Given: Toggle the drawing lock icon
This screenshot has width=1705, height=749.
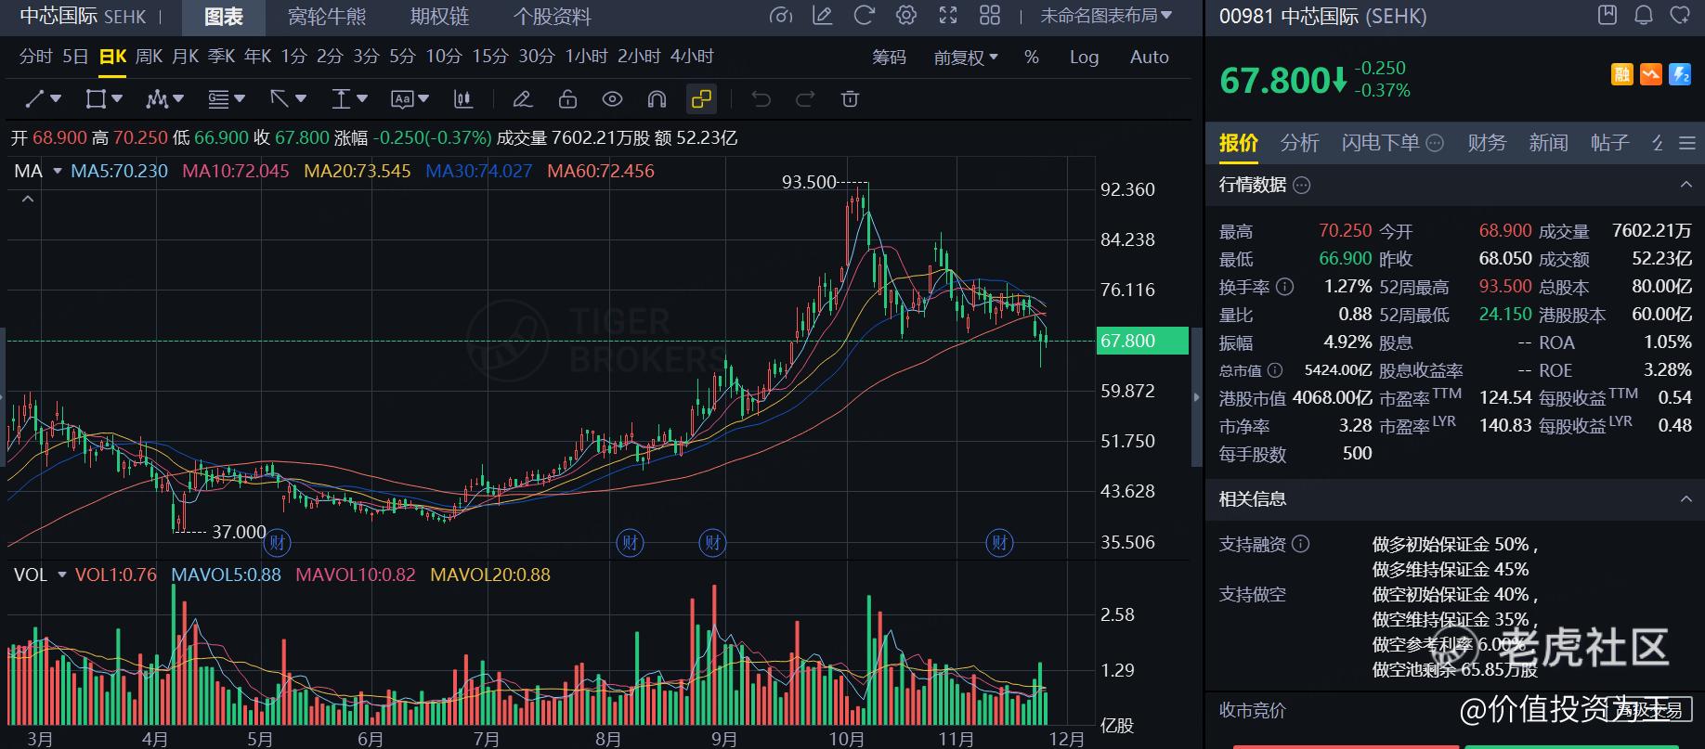Looking at the screenshot, I should click(567, 99).
